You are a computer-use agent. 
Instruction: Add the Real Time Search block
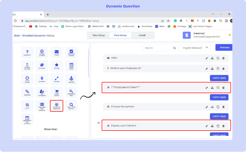(x=71, y=106)
